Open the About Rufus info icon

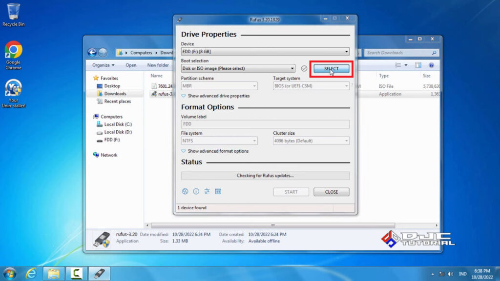196,191
